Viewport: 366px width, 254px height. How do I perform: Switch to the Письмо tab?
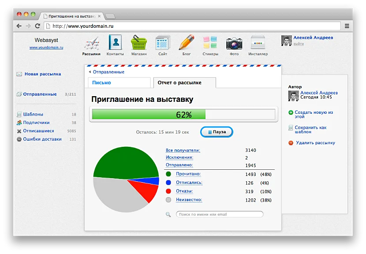(119, 82)
